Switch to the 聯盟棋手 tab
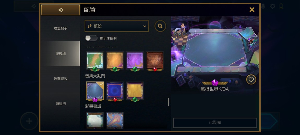 61,28
